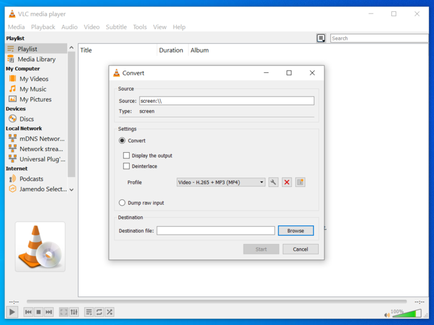Change the playlist view mode icon
Screen dimensions: 434x325
click(321, 38)
